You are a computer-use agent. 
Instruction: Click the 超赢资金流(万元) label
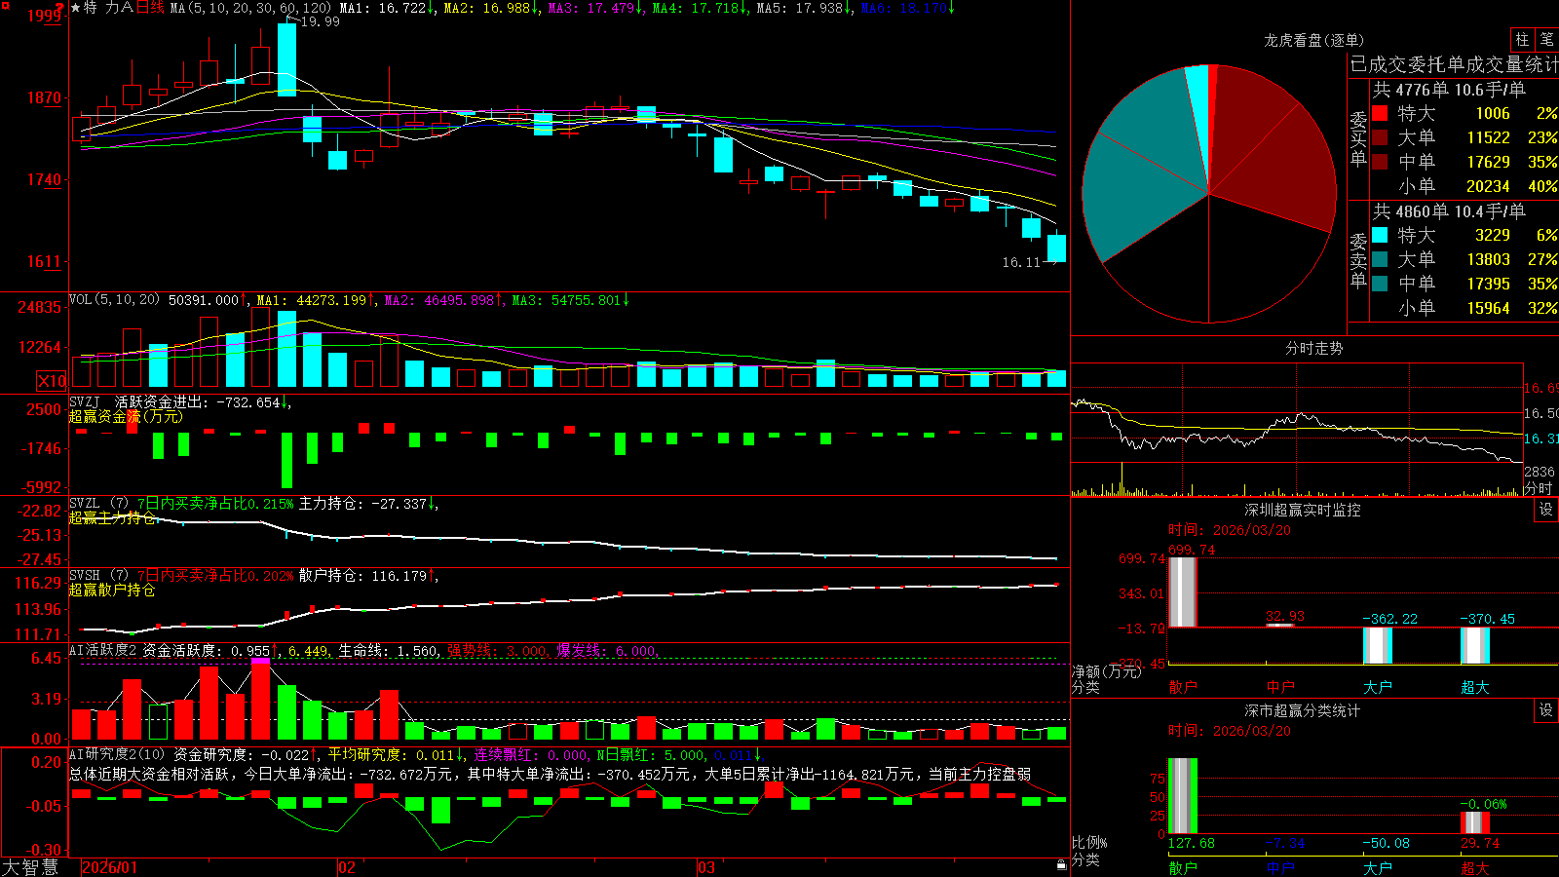pos(126,416)
